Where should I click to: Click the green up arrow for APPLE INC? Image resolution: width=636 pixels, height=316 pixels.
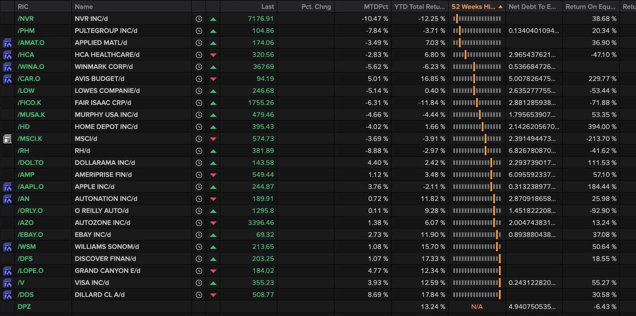point(213,187)
